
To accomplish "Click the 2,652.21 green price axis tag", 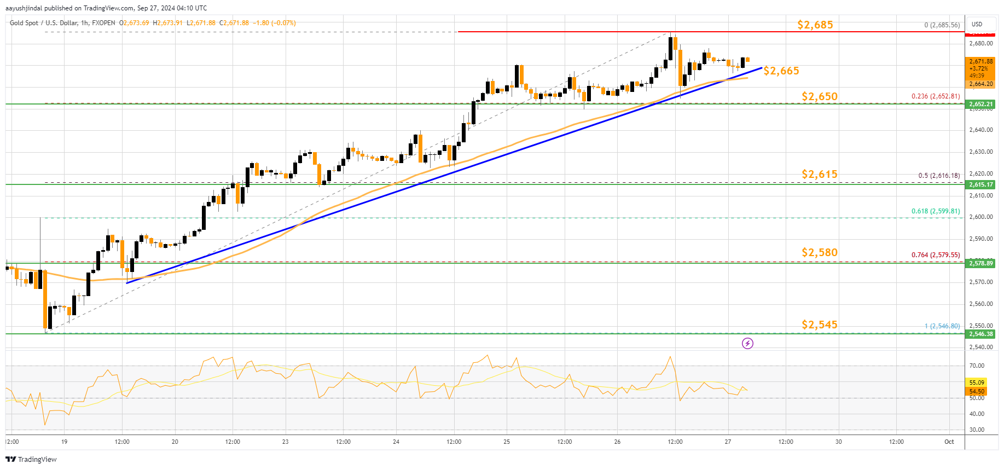I will pos(980,104).
